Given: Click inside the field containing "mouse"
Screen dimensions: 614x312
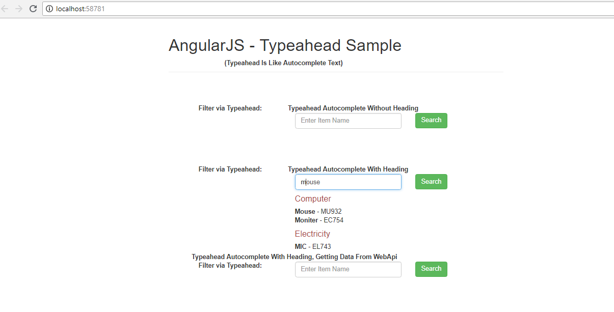Looking at the screenshot, I should (x=348, y=182).
